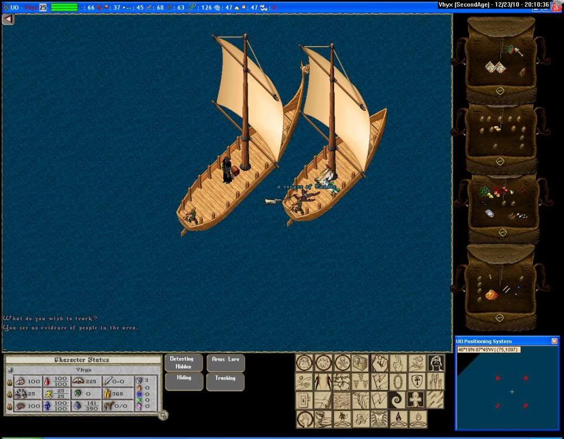564x439 pixels.
Task: Use the Hiding skill button
Action: click(x=184, y=382)
